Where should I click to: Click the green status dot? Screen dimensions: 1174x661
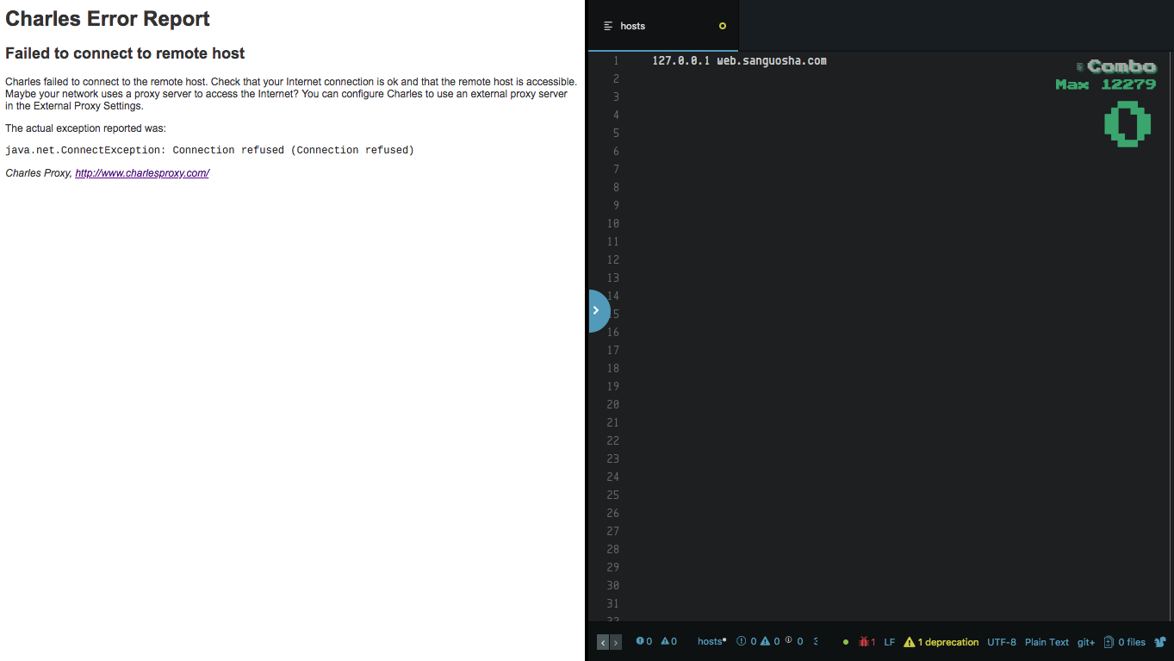point(846,642)
